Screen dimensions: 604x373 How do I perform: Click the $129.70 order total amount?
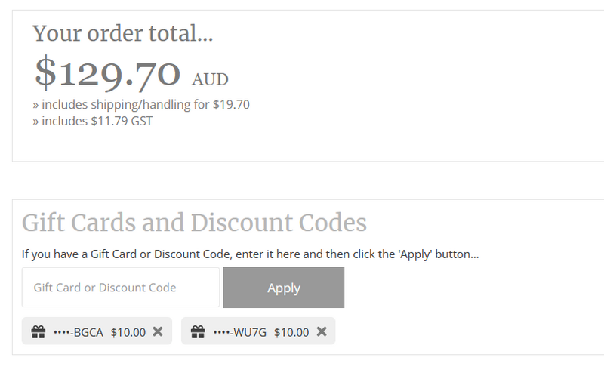(108, 73)
